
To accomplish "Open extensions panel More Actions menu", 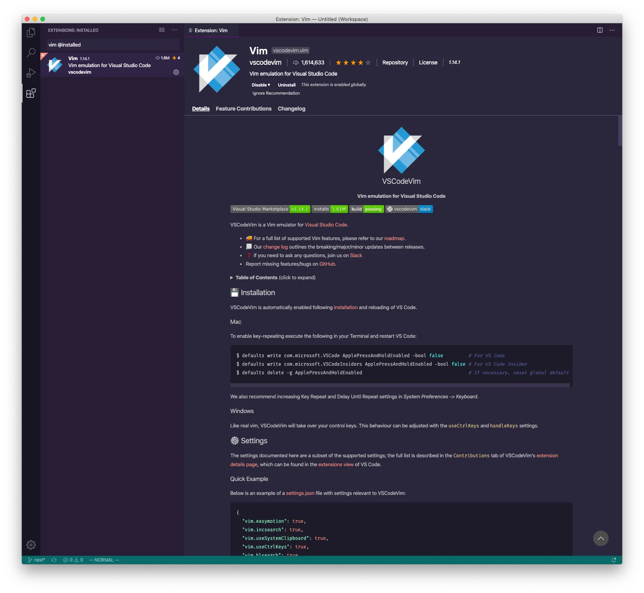I will point(174,30).
